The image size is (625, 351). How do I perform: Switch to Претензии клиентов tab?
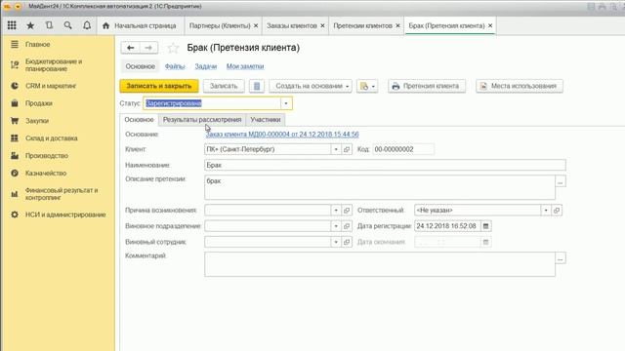pos(362,25)
